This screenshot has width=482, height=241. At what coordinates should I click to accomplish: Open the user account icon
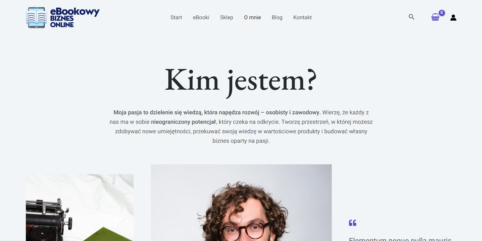(x=453, y=18)
